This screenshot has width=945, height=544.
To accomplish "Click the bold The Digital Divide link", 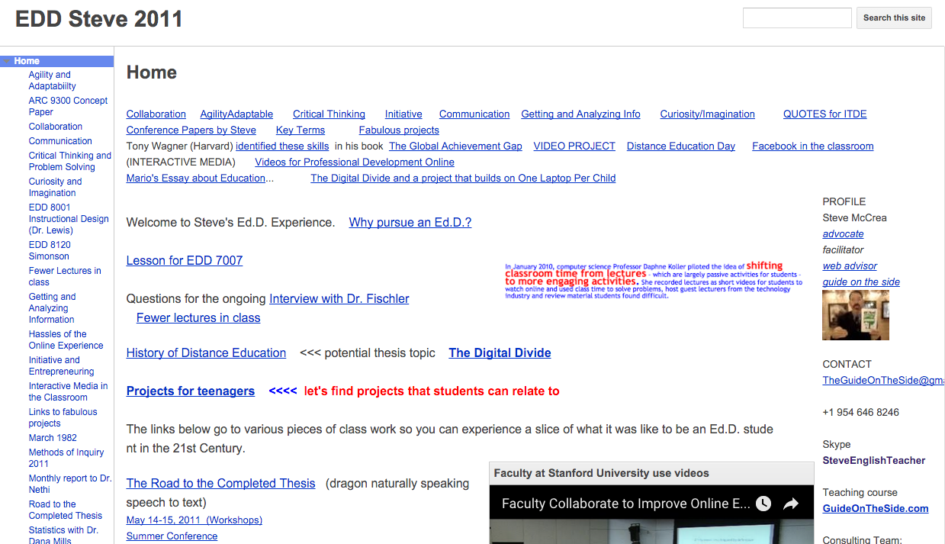I will click(x=500, y=353).
